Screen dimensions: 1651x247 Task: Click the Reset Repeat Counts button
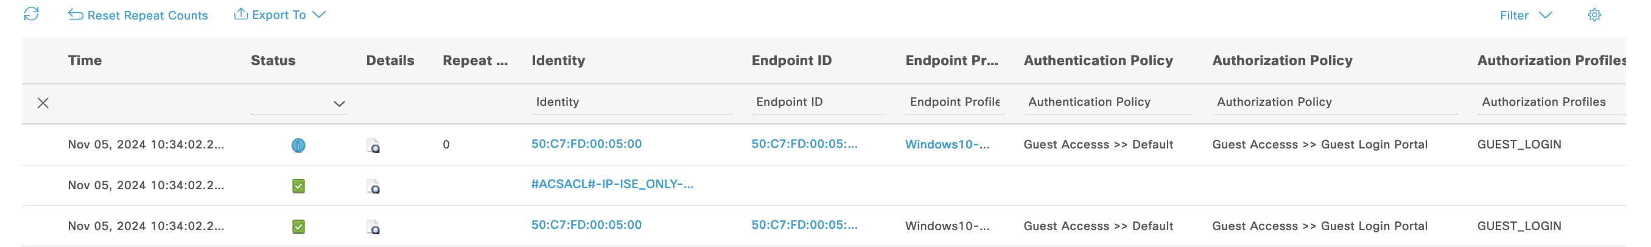tap(138, 15)
